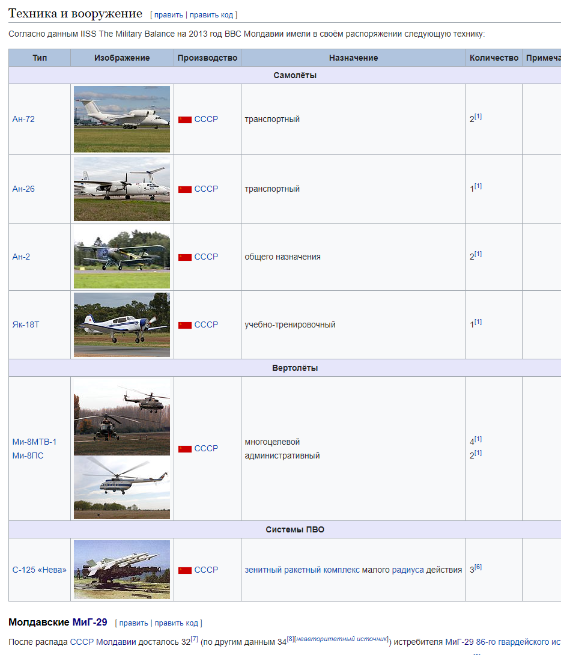Open footnote [1] in Ан-26 quantity cell
The height and width of the screenshot is (655, 561).
pos(478,186)
